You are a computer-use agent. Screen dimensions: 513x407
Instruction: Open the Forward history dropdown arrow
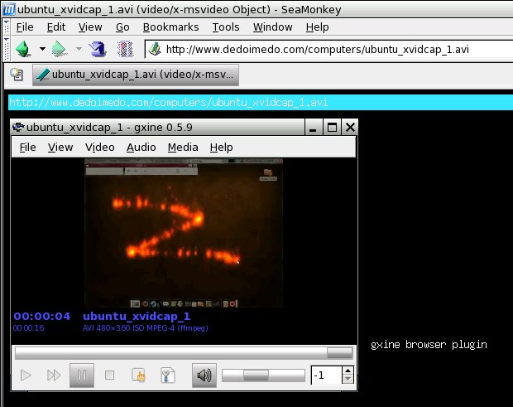click(x=79, y=49)
